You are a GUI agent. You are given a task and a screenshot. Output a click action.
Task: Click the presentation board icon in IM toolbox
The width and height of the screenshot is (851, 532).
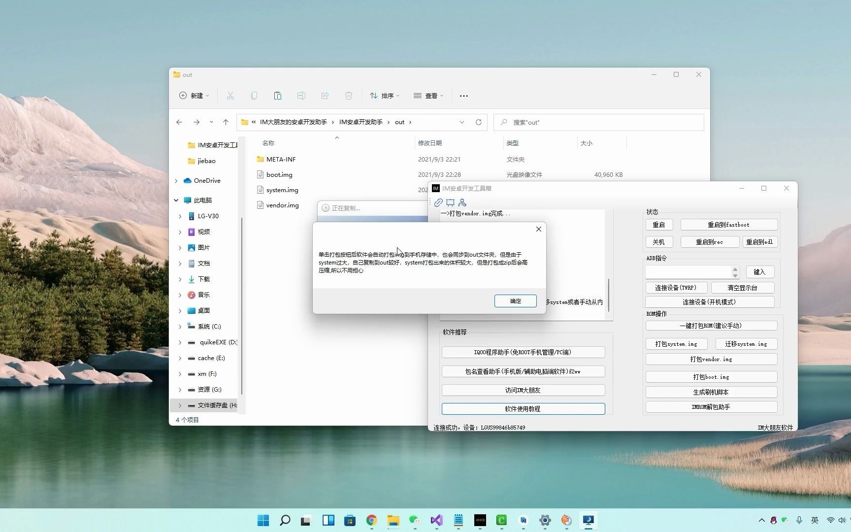[x=450, y=202]
